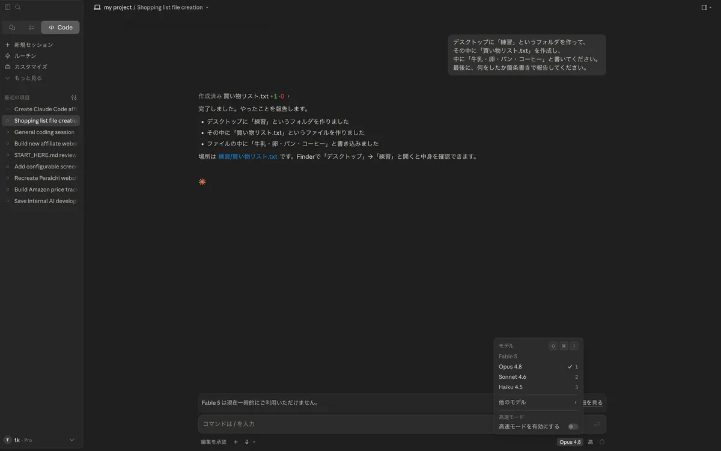Toggle 高速モードを有効にする switch

click(x=573, y=426)
